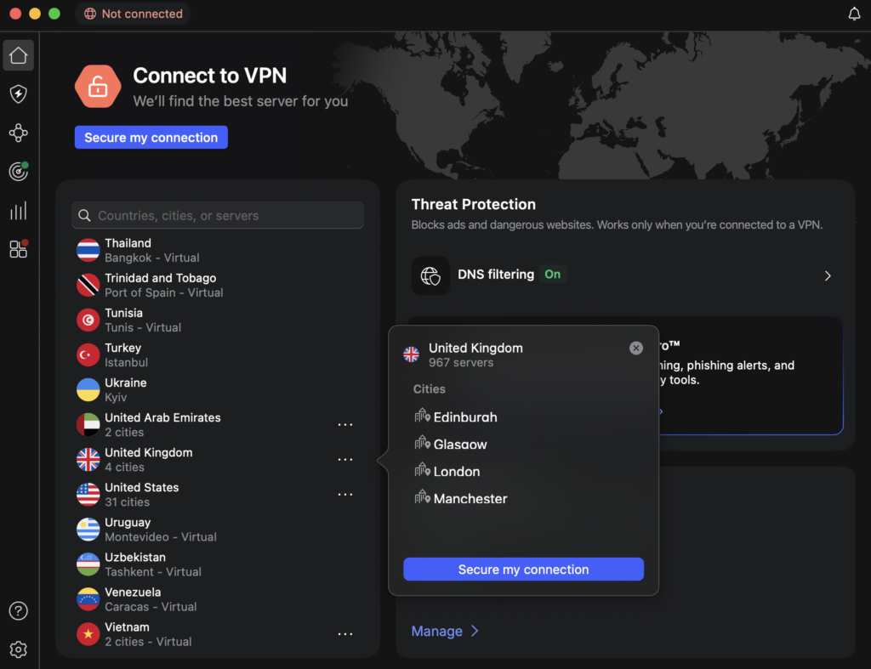Open Meshnet icon in sidebar
Screen dimensions: 871x669
(x=19, y=133)
